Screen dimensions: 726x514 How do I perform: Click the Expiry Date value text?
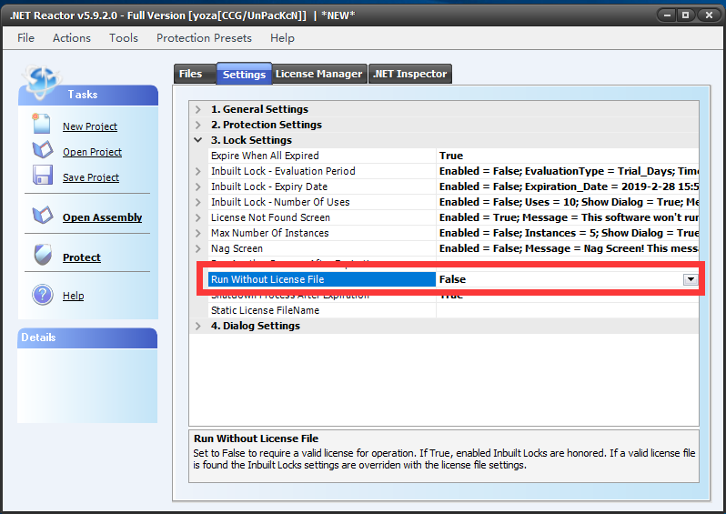(569, 186)
